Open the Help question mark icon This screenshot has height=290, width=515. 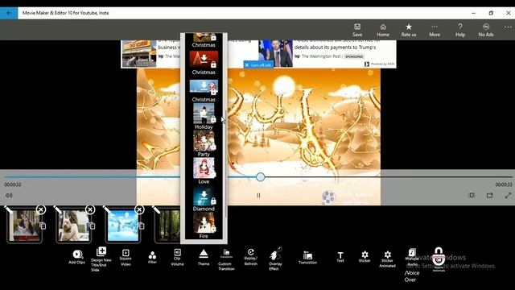click(x=460, y=30)
